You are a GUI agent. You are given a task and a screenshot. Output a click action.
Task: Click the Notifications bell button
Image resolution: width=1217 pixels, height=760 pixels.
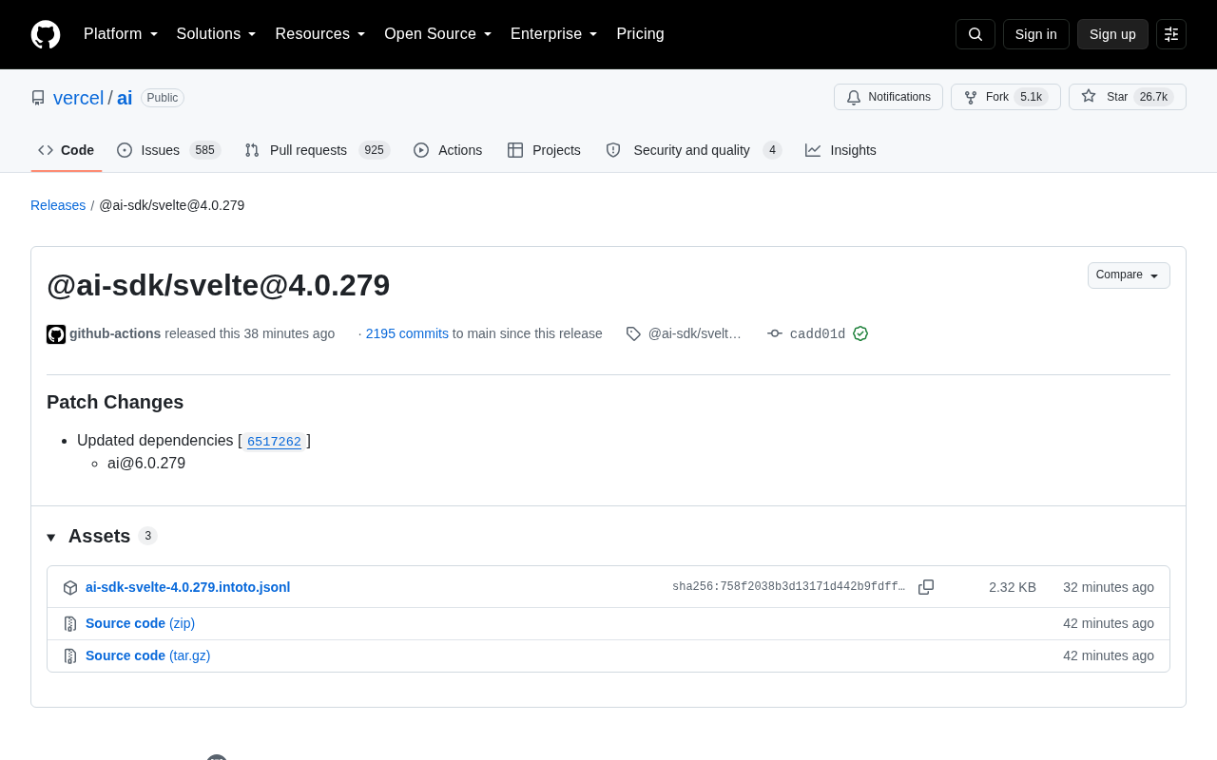pos(888,97)
